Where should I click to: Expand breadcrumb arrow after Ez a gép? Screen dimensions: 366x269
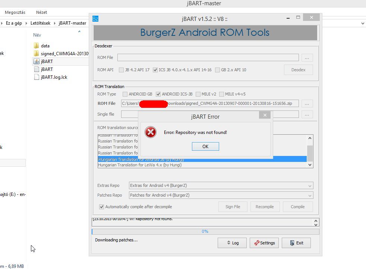coord(26,23)
